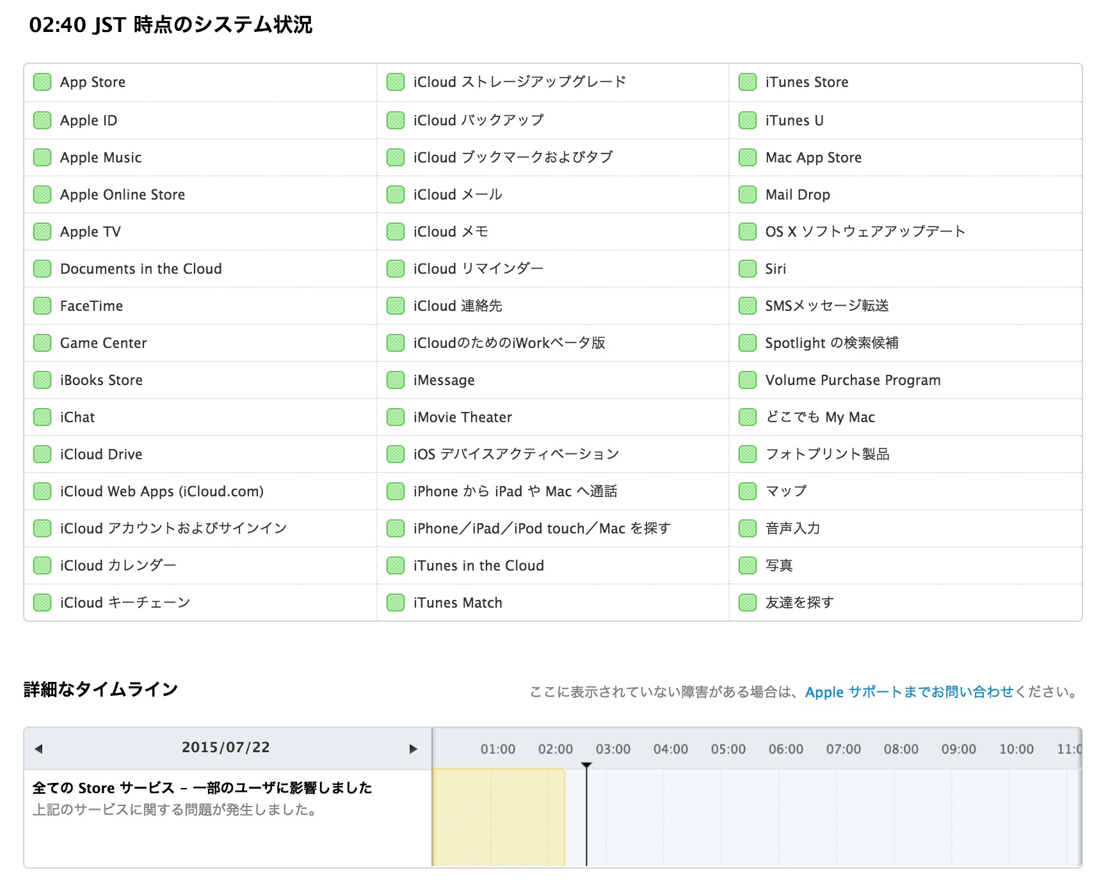The image size is (1101, 884).
Task: Click the iCloud キーチェーン label
Action: point(125,603)
